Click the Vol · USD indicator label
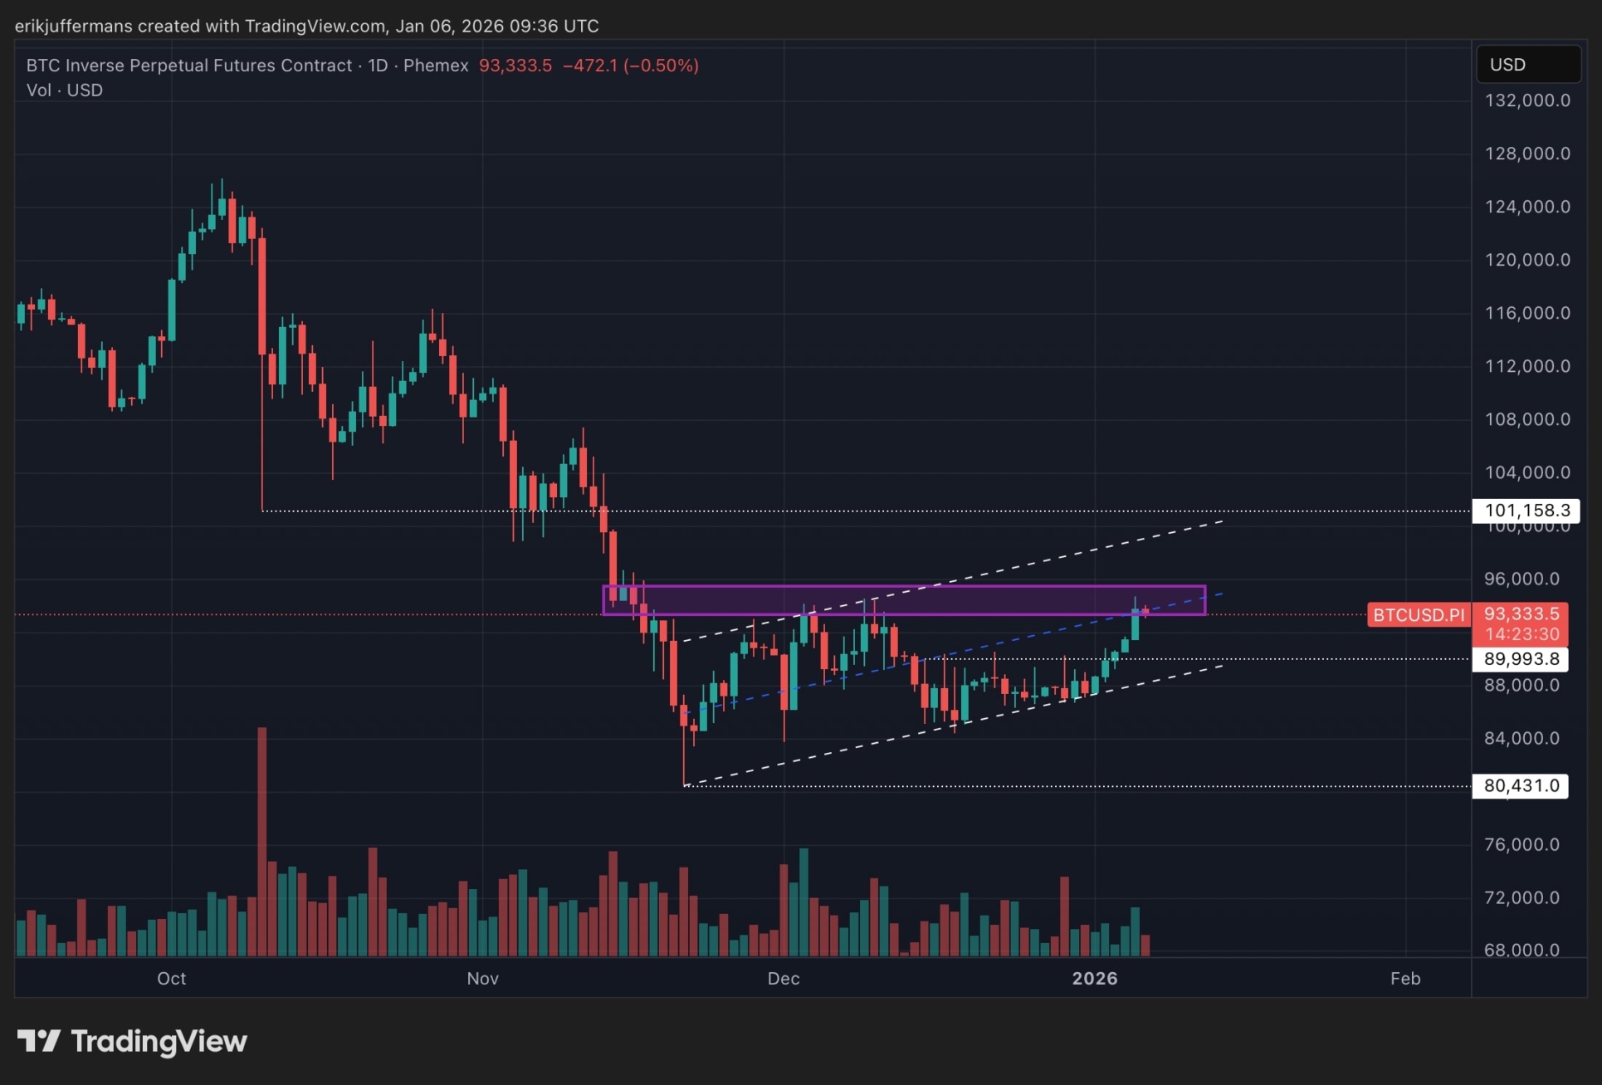This screenshot has height=1085, width=1602. tap(65, 90)
